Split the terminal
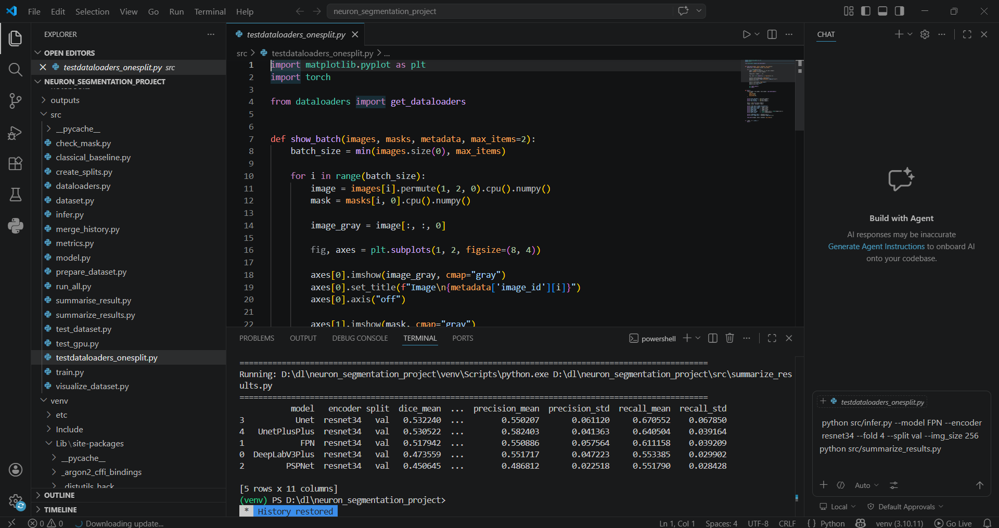Screen dimensions: 999x528 (713, 338)
